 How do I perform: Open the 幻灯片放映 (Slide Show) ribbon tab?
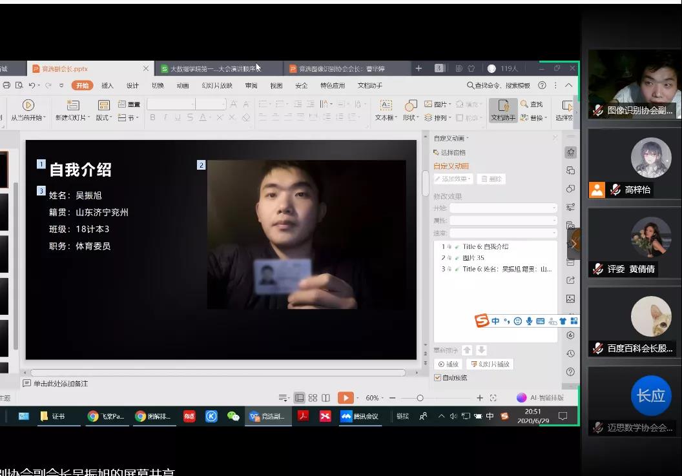coord(217,86)
